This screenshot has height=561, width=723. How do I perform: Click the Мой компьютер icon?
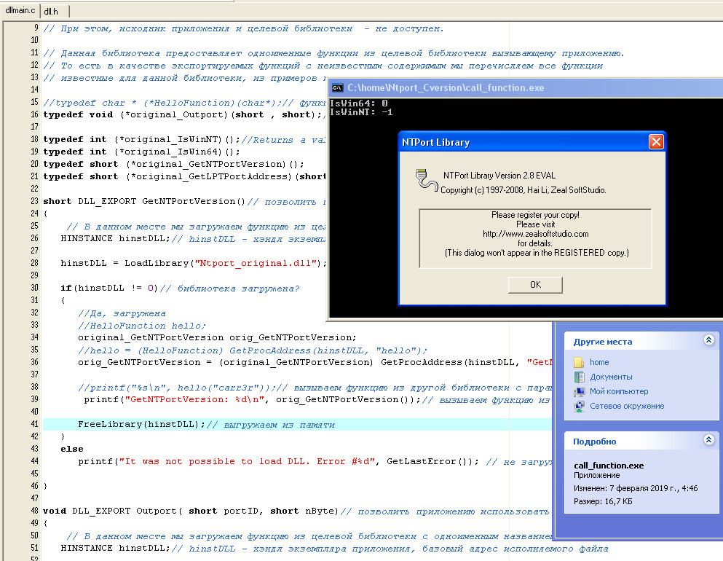click(x=579, y=391)
